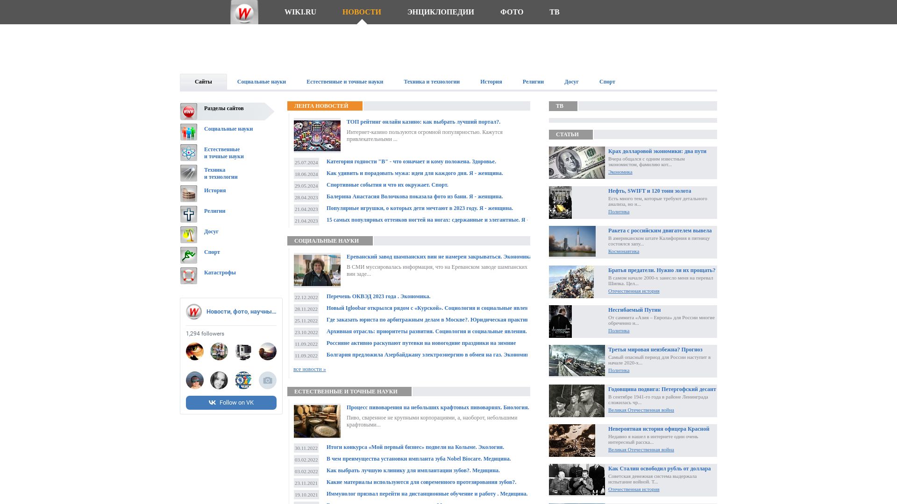Click the lifebuoy icon for Катастрофы
The height and width of the screenshot is (504, 897).
[x=189, y=276]
